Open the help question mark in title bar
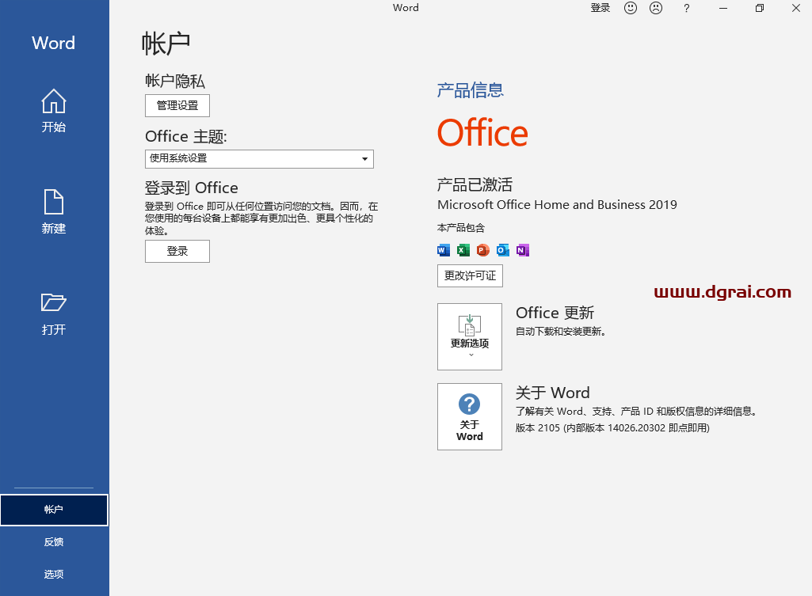Image resolution: width=812 pixels, height=596 pixels. click(686, 8)
